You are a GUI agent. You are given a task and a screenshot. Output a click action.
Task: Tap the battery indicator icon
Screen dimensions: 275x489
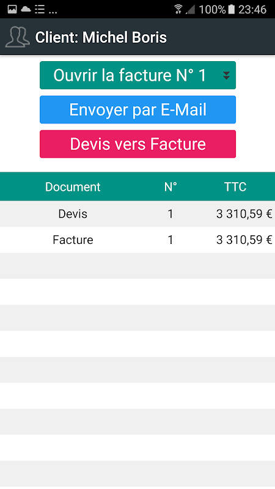[231, 9]
